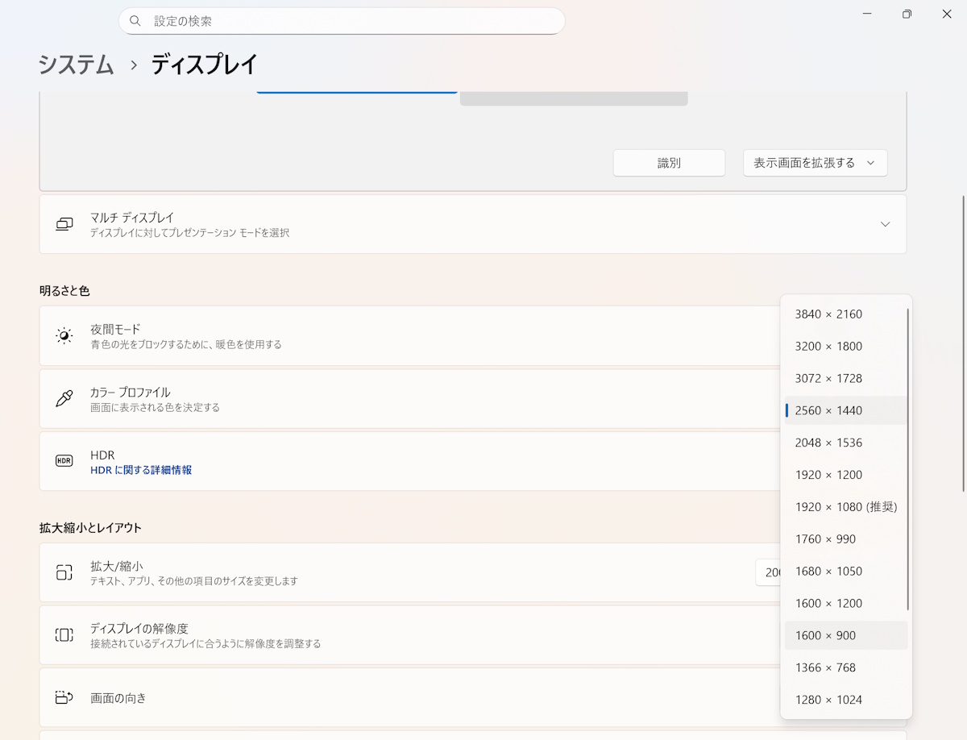Click the magnifier icon in the search box
The width and height of the screenshot is (967, 740).
click(135, 21)
